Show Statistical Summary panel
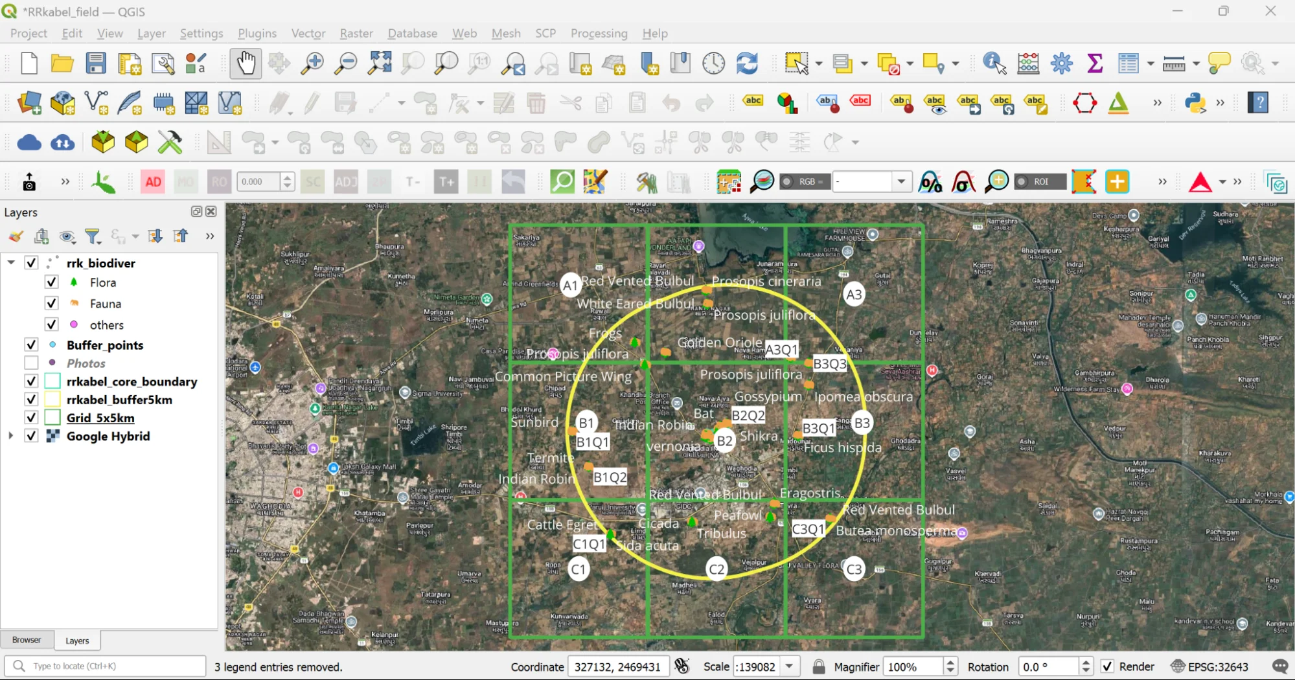 1094,63
